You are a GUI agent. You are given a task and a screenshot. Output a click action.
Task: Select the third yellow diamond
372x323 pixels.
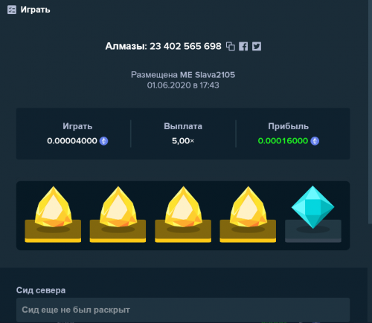click(183, 215)
